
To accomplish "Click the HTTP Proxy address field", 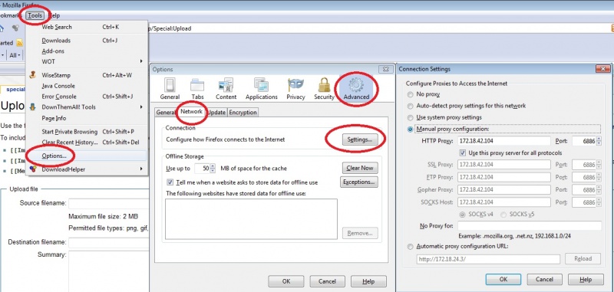I will coord(504,141).
